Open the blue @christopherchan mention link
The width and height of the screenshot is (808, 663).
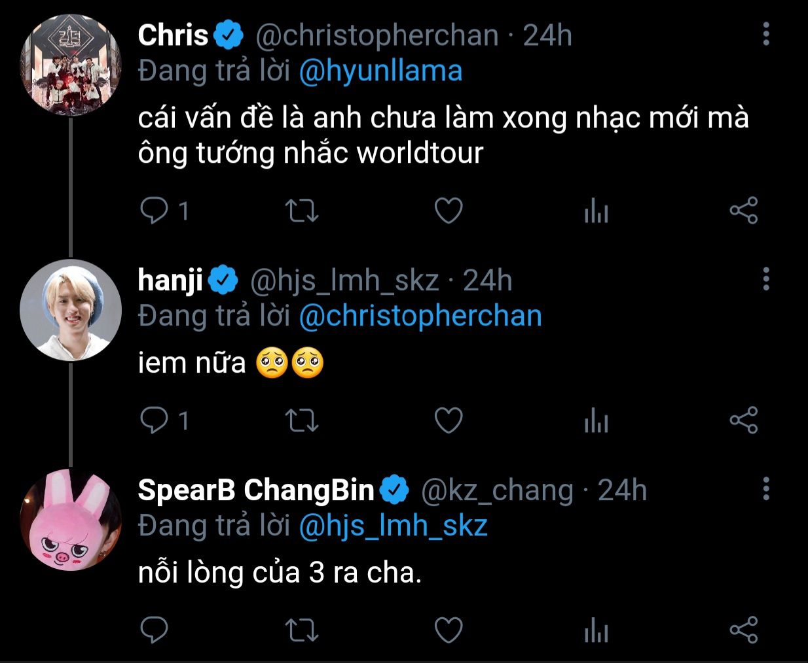[x=420, y=316]
